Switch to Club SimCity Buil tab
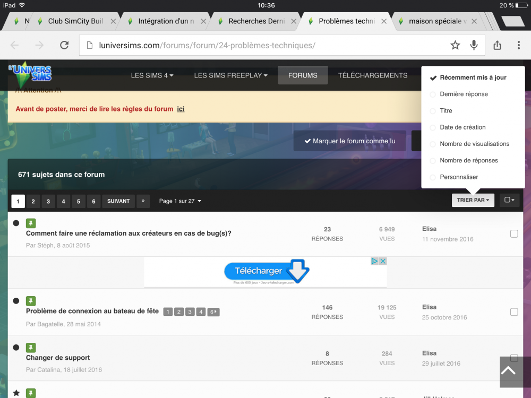Image resolution: width=531 pixels, height=398 pixels. [75, 21]
